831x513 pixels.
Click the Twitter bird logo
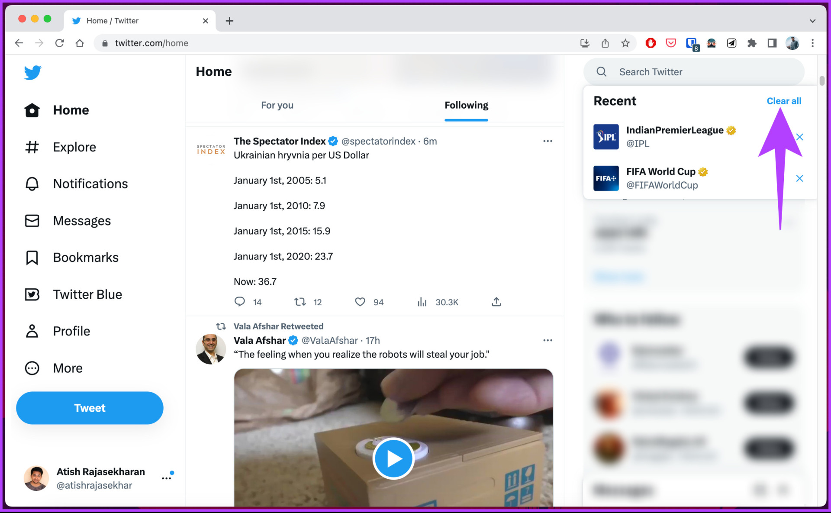point(32,72)
